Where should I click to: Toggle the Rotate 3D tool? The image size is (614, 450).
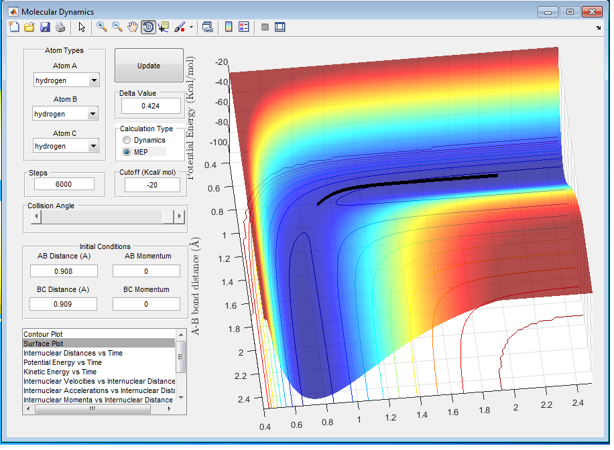(x=148, y=27)
